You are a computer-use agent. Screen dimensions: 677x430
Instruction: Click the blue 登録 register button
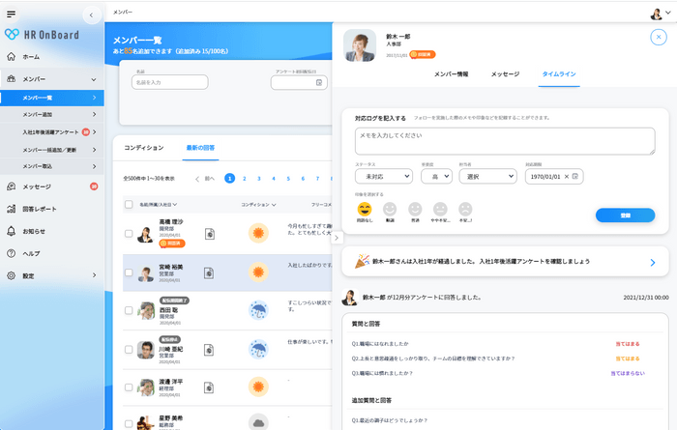[x=625, y=215]
